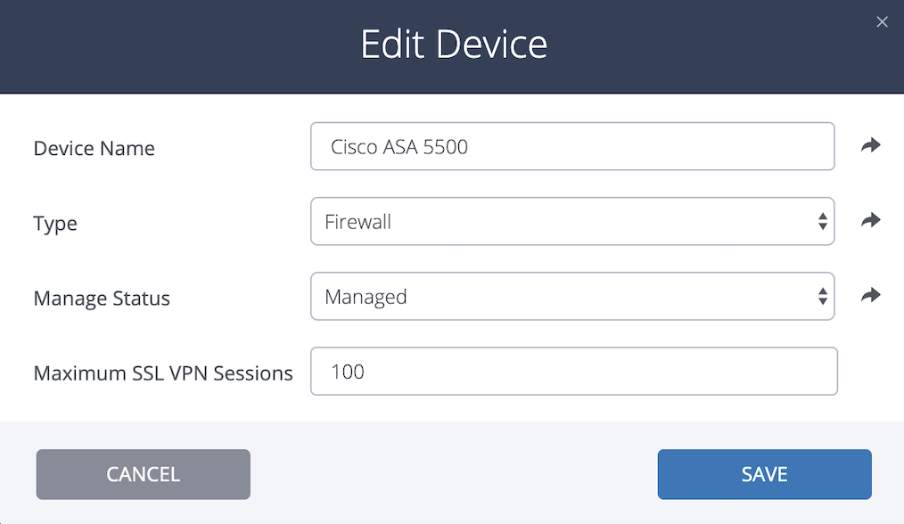Click the Device Name label

(94, 148)
